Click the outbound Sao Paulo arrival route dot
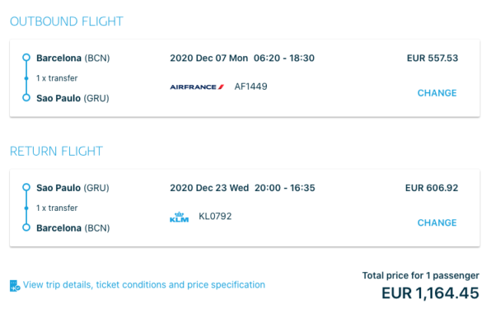 pos(26,97)
